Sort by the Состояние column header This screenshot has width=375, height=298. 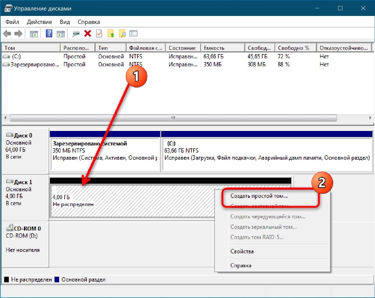click(x=183, y=48)
